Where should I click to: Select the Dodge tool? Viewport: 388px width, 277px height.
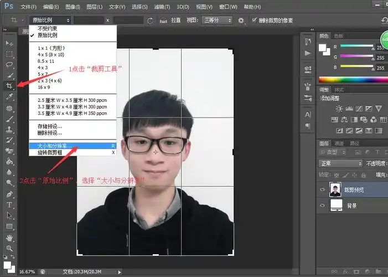tap(9, 183)
